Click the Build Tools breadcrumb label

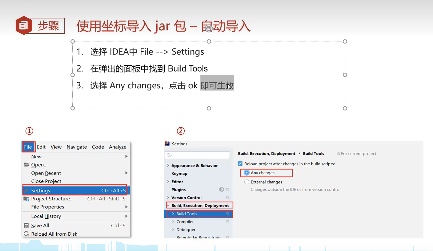coord(314,153)
